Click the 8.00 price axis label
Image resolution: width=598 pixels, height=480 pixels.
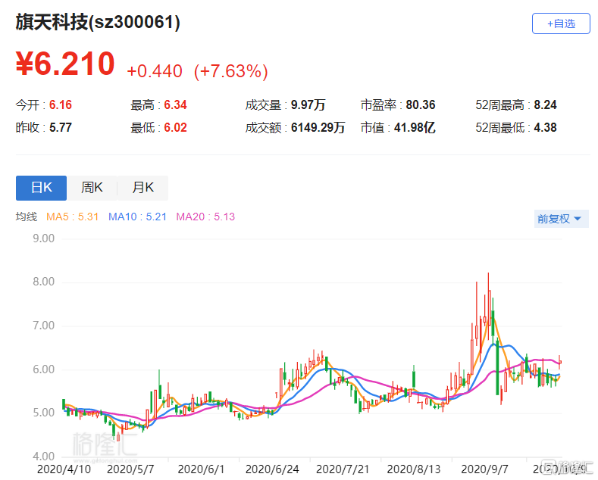(43, 282)
